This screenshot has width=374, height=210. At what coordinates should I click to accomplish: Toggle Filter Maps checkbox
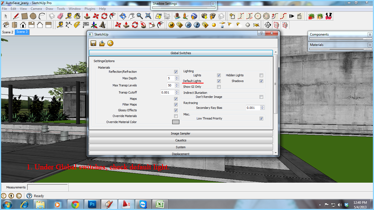[176, 105]
